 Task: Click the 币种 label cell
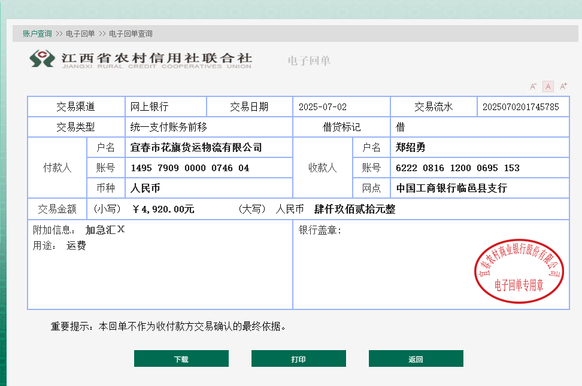coord(106,188)
